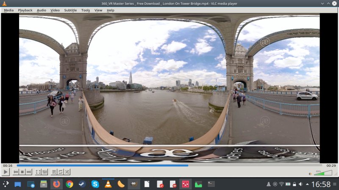Expand the Subtitle menu
Viewport: 339px width, 190px height.
(x=70, y=10)
